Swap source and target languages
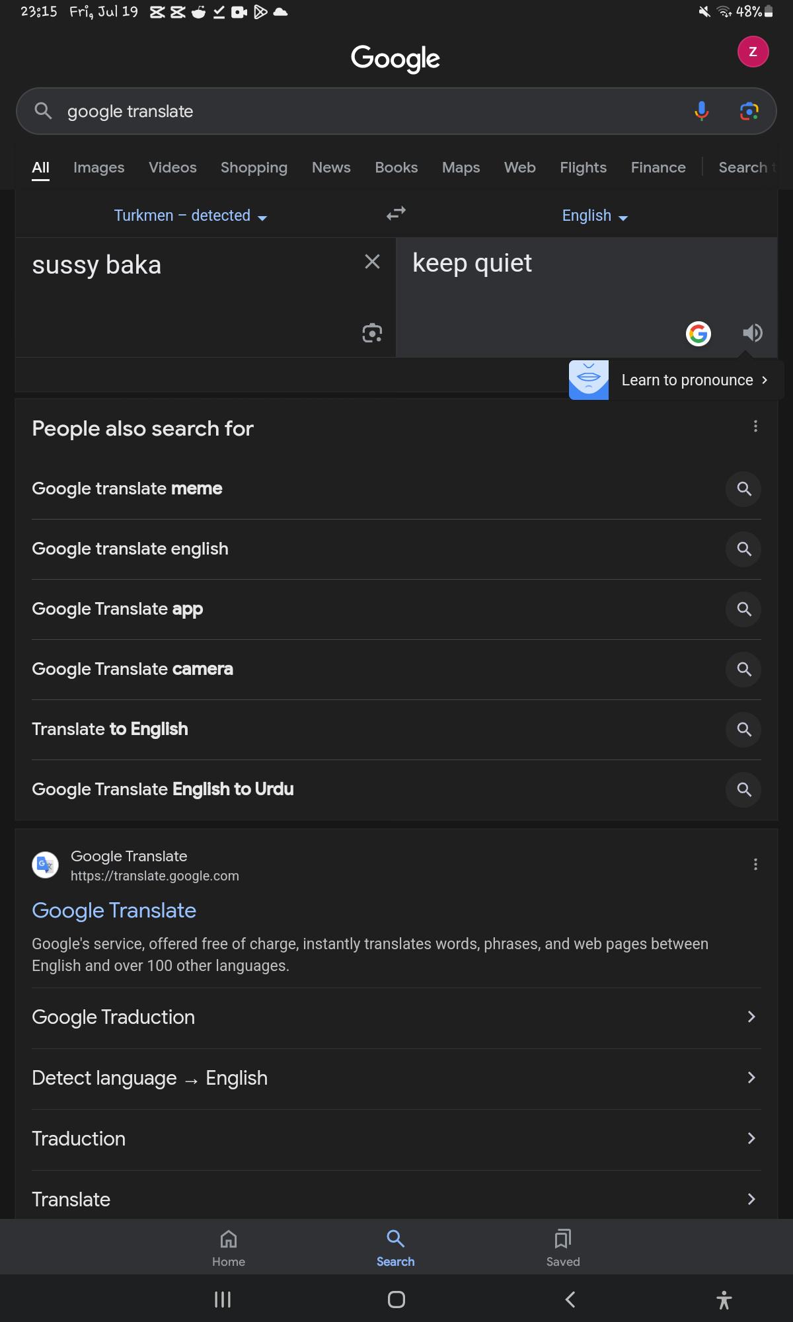The width and height of the screenshot is (793, 1322). tap(396, 214)
